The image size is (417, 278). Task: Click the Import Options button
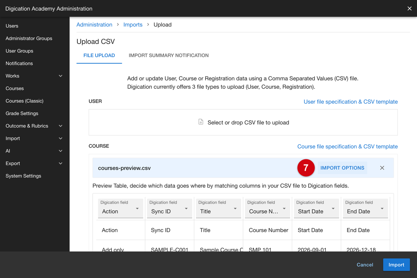click(x=342, y=168)
